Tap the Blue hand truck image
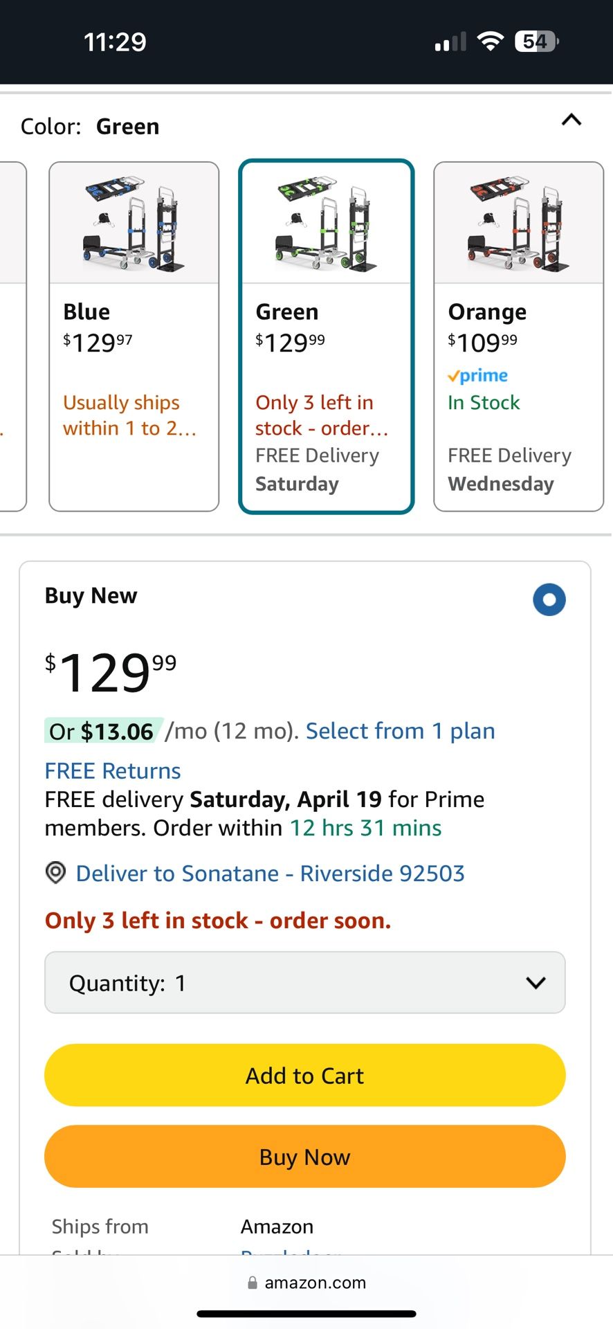613x1329 pixels. [x=134, y=224]
